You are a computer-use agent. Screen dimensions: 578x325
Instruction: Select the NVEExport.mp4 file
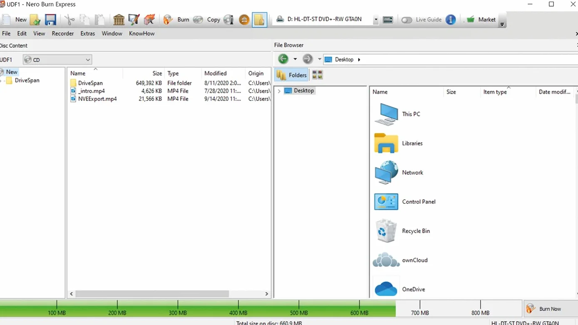97,99
